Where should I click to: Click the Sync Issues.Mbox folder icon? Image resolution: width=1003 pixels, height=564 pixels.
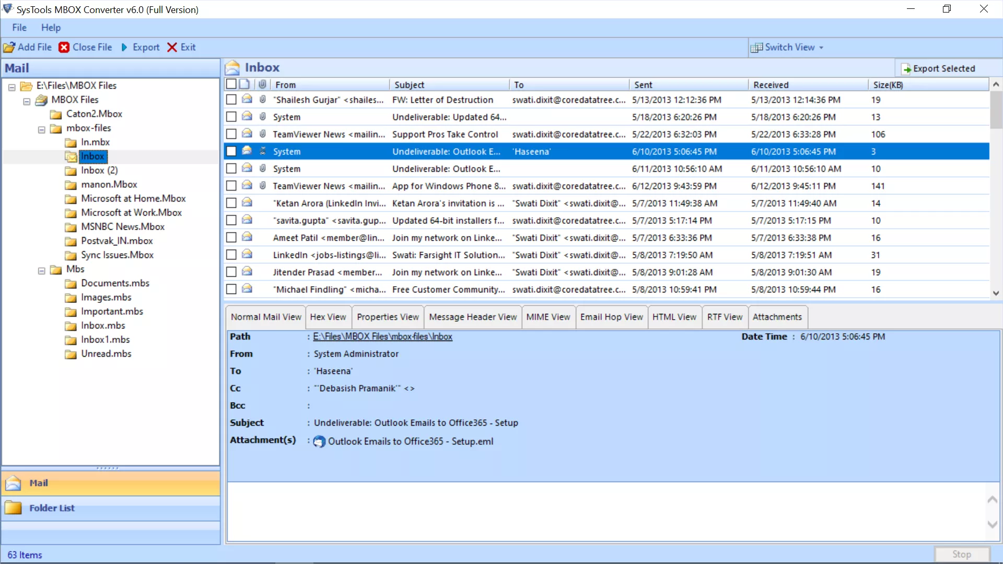click(71, 255)
